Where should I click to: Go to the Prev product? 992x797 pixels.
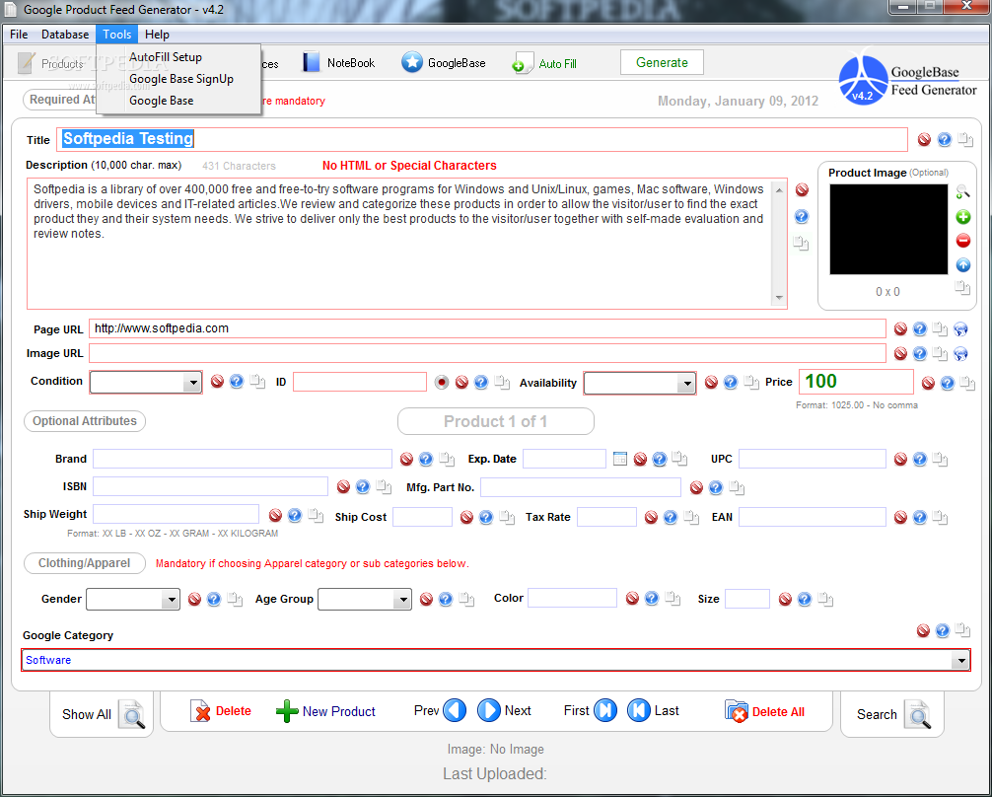[441, 710]
